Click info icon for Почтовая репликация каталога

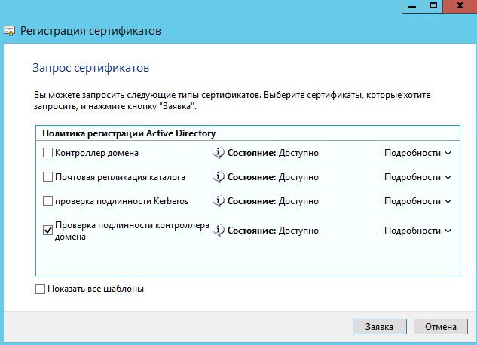[x=219, y=177]
